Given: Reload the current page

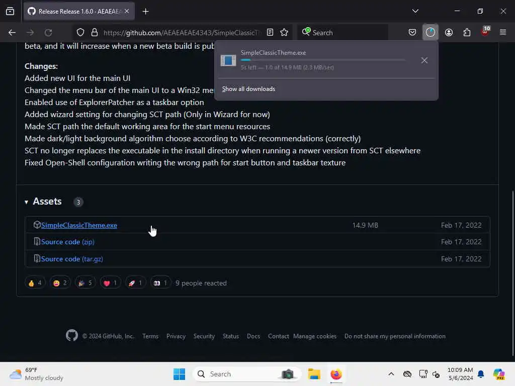Looking at the screenshot, I should [x=48, y=33].
